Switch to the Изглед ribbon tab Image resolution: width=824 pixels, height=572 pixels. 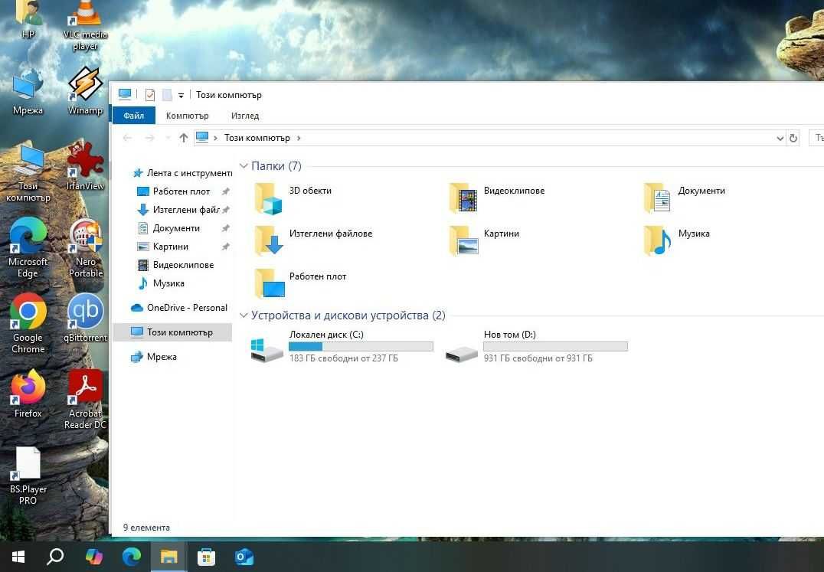click(245, 116)
